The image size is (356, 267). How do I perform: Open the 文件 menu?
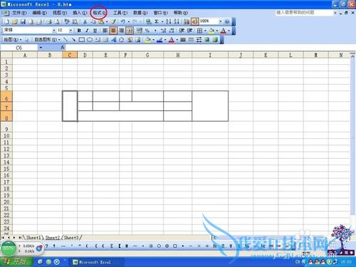point(19,13)
